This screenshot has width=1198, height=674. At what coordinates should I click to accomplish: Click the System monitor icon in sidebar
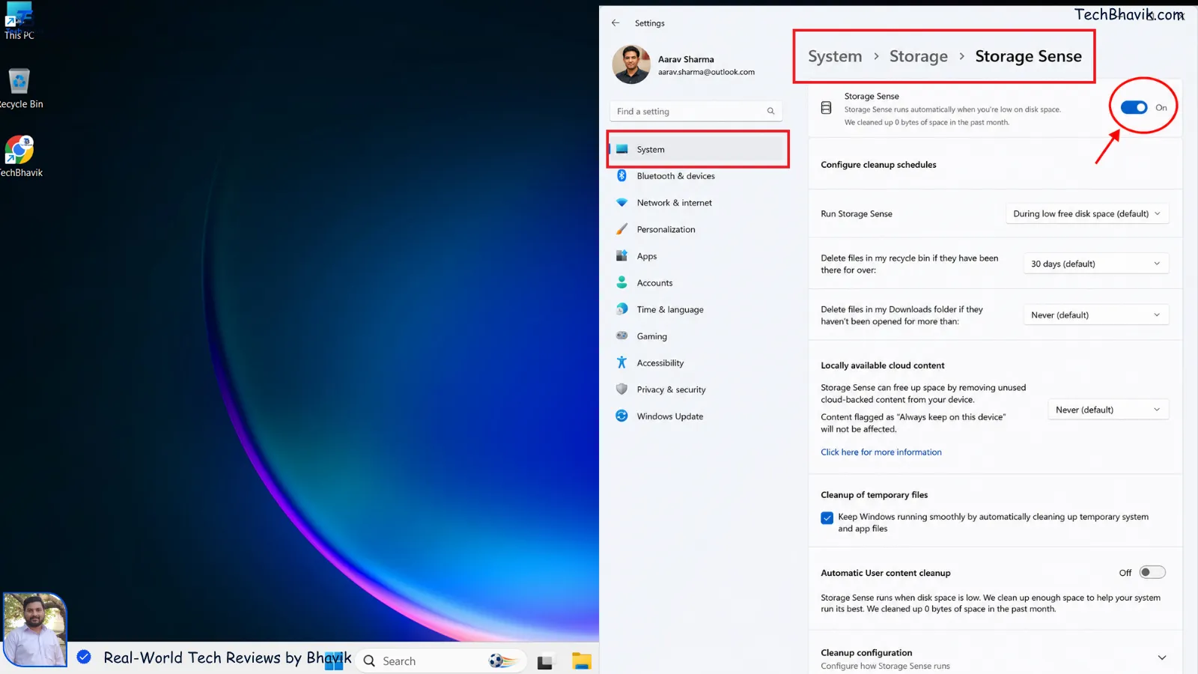coord(621,149)
